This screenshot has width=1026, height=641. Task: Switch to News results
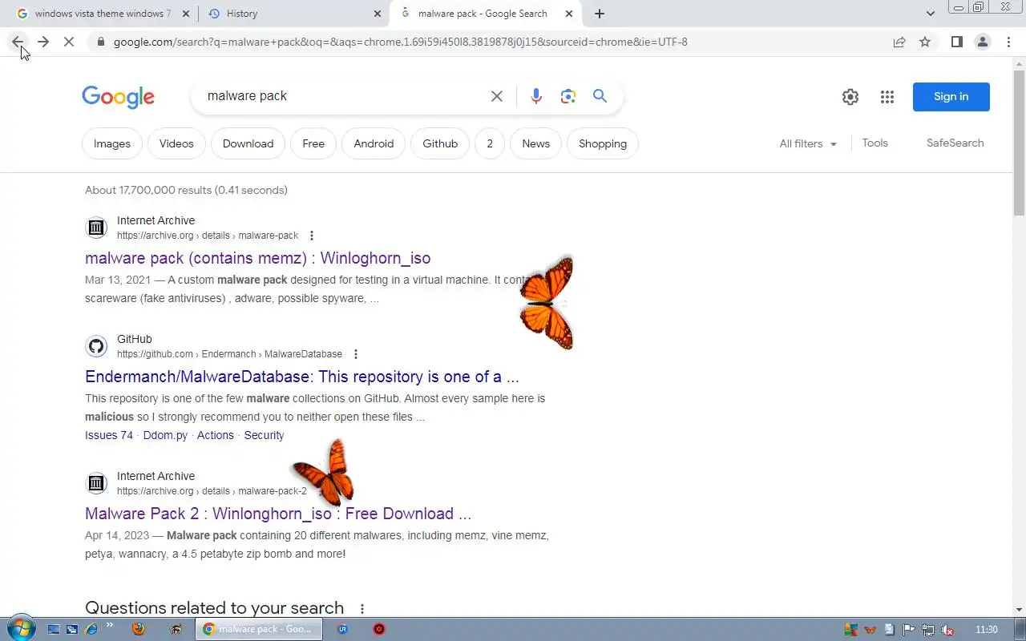pyautogui.click(x=535, y=143)
